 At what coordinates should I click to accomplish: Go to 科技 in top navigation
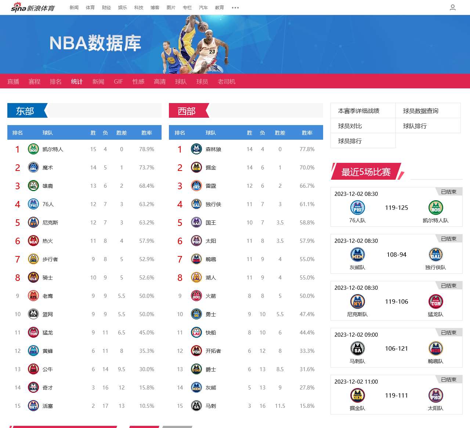tap(139, 7)
